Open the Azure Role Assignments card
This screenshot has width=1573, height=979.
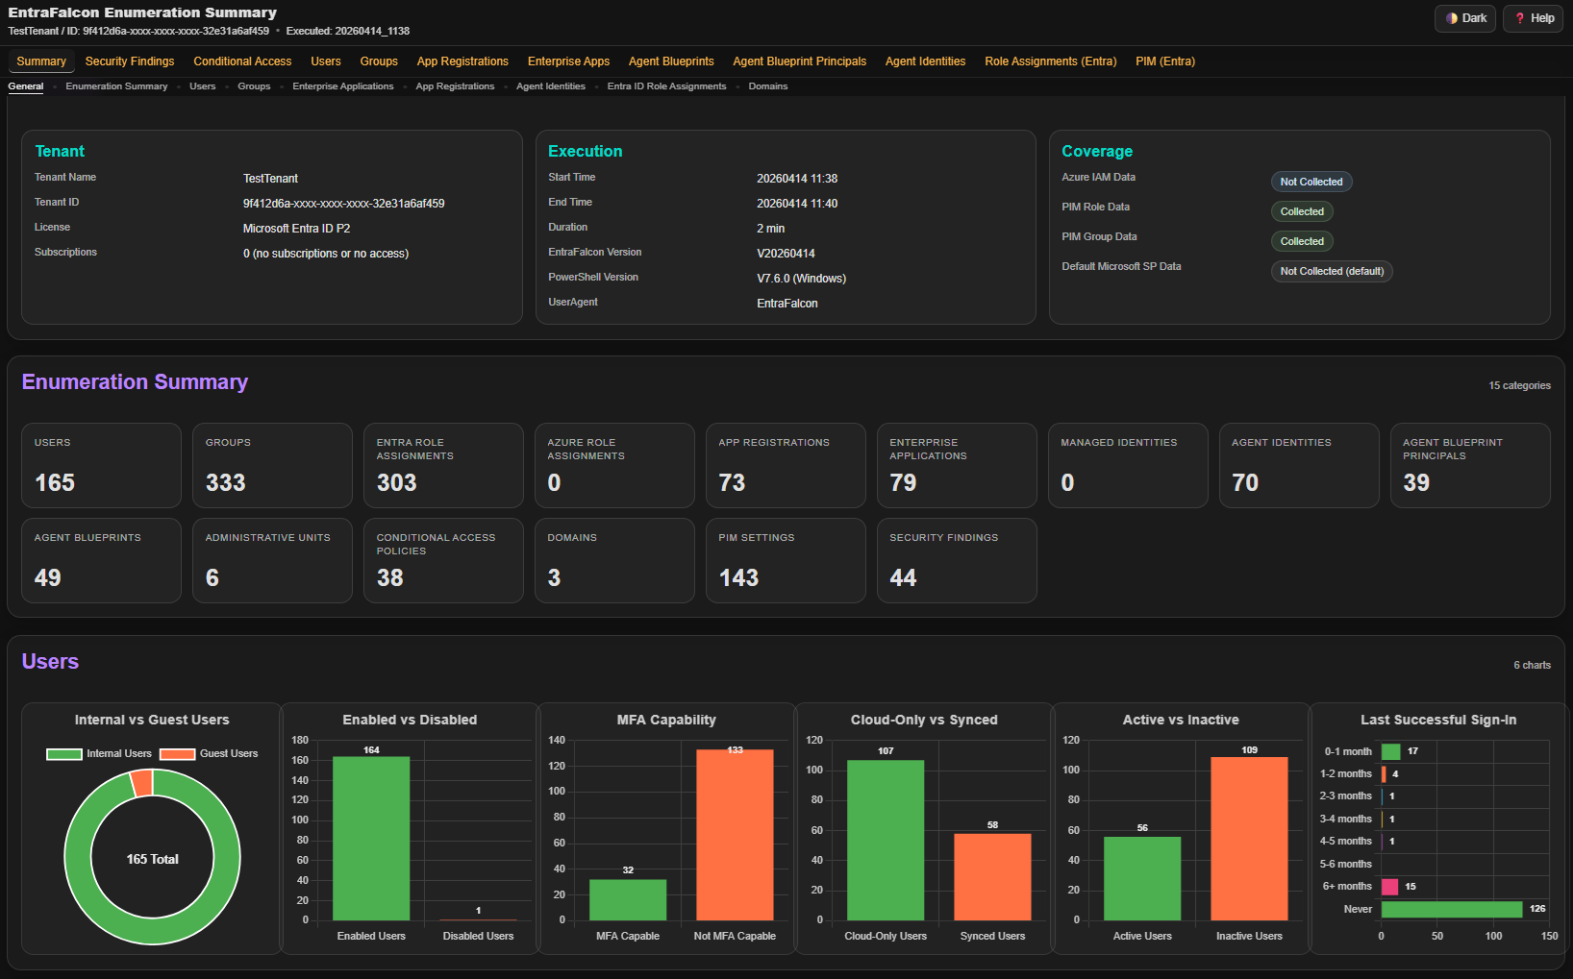(x=614, y=465)
